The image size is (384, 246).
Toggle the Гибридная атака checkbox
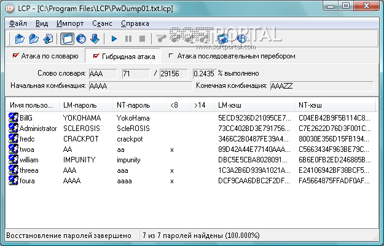[x=96, y=57]
